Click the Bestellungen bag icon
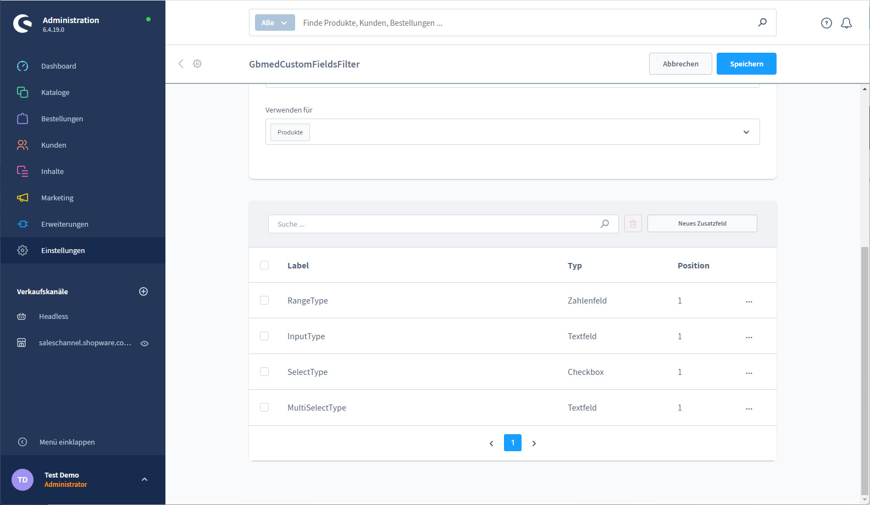The height and width of the screenshot is (505, 870). coord(23,119)
